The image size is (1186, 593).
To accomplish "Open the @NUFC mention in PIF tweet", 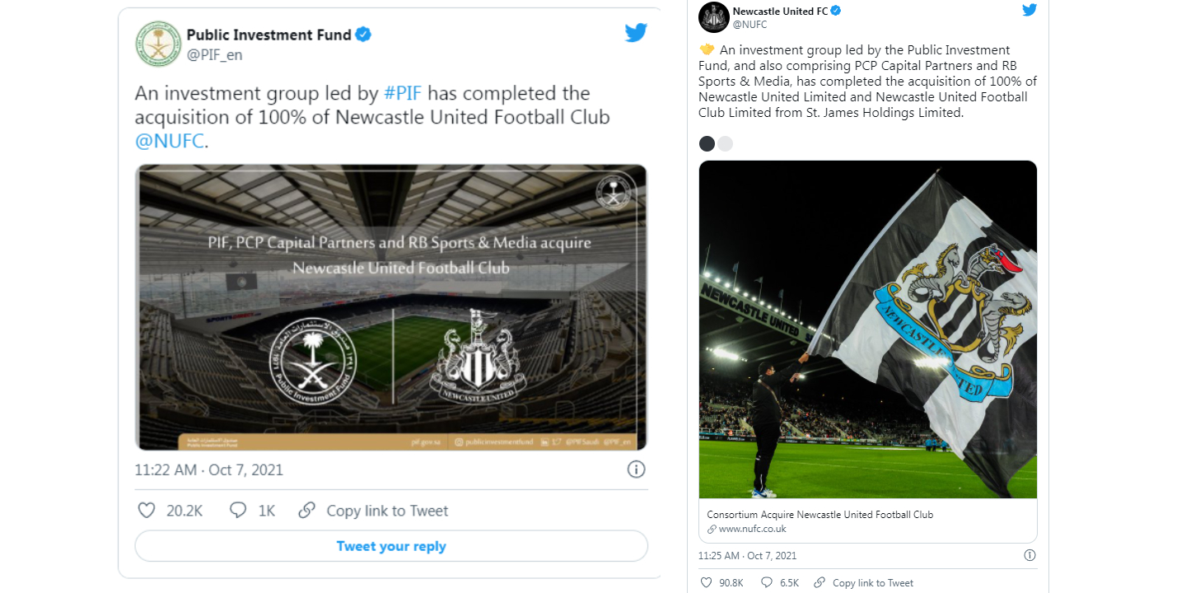I will (169, 141).
